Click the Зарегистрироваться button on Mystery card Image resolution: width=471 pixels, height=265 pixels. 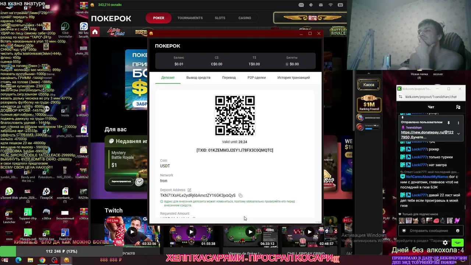pos(121,181)
